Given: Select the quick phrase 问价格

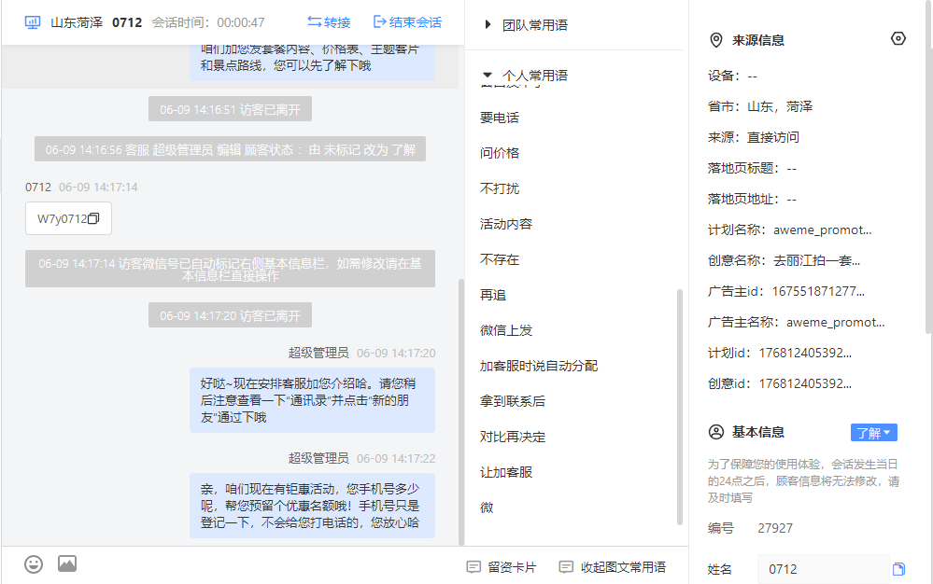Looking at the screenshot, I should click(500, 153).
